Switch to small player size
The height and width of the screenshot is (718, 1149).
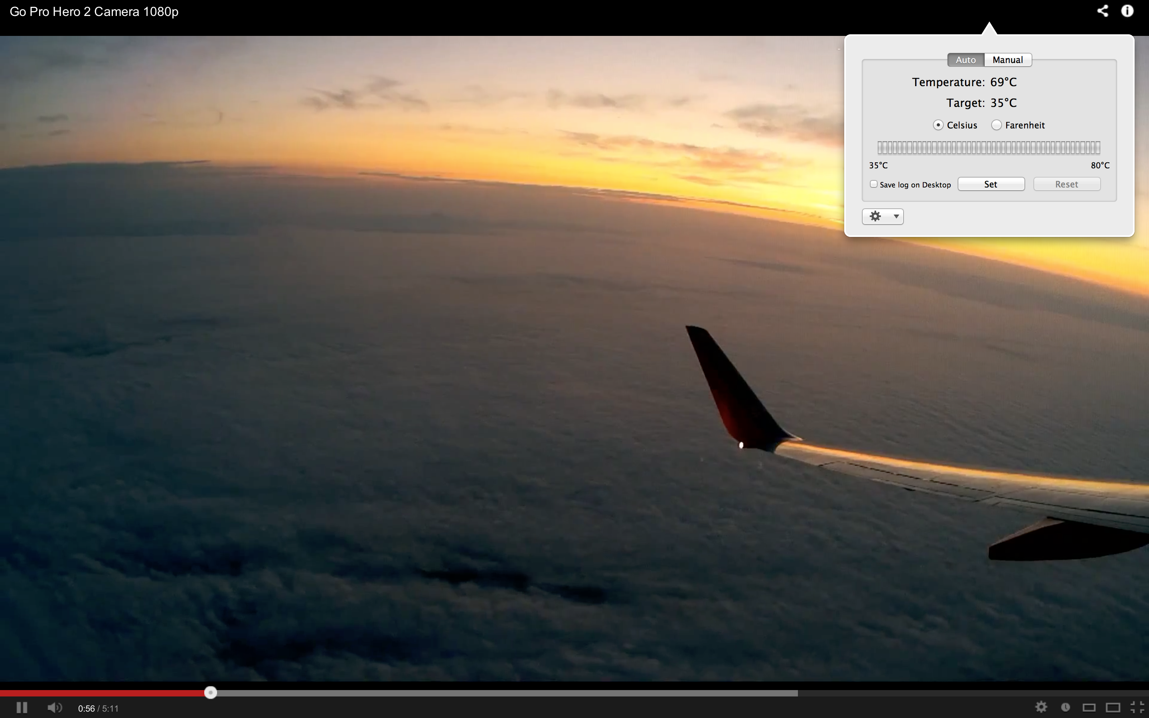coord(1089,708)
